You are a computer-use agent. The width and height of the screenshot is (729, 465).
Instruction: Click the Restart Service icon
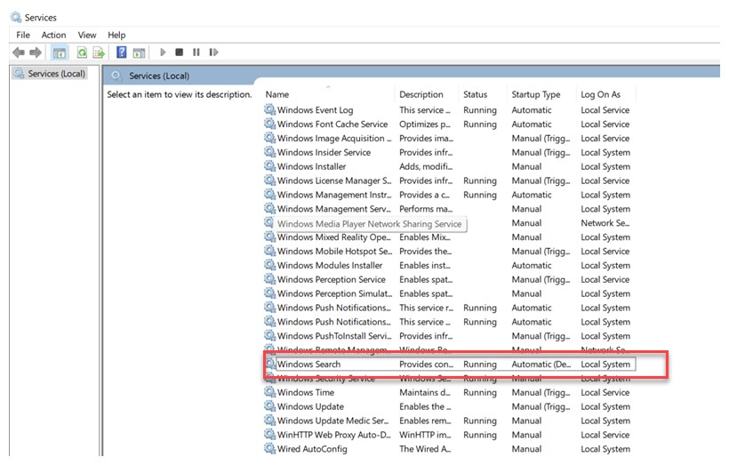[213, 52]
